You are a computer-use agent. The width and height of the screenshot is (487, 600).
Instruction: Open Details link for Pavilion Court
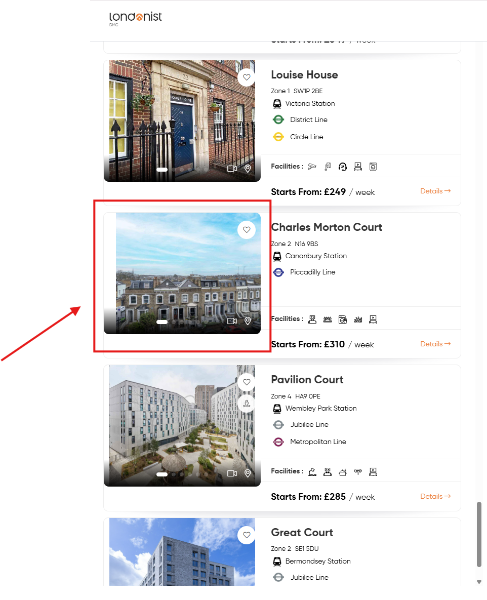(x=435, y=496)
